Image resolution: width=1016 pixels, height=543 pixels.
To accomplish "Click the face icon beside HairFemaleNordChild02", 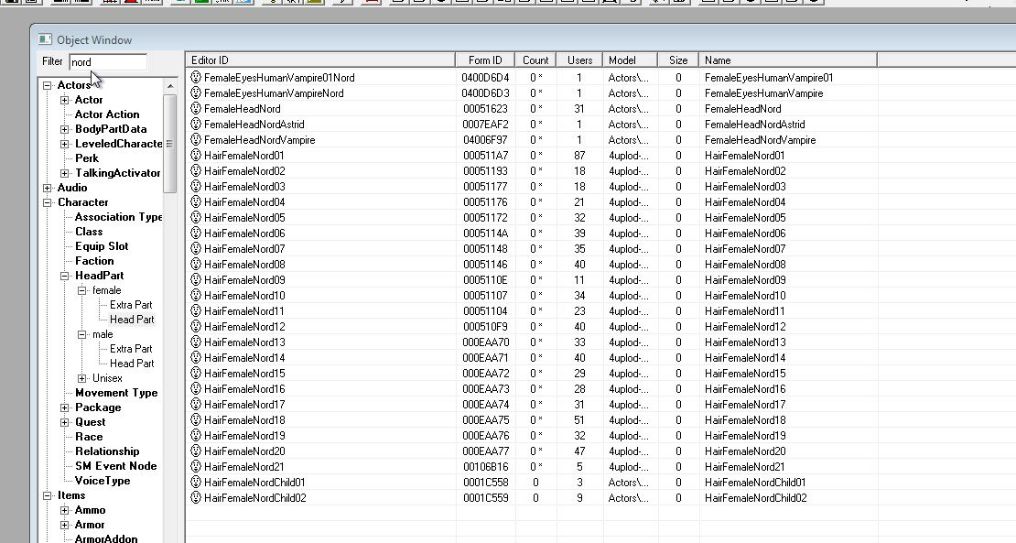I will (196, 497).
